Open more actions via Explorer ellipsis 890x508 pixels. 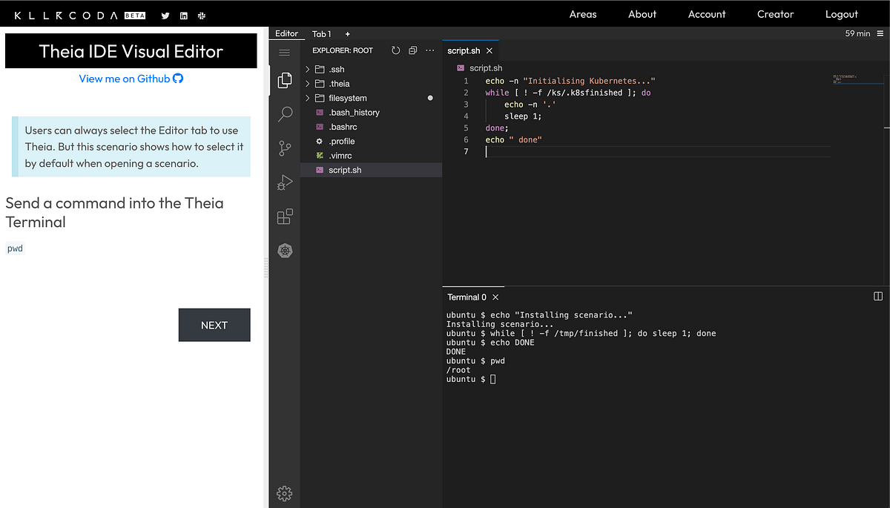(429, 50)
